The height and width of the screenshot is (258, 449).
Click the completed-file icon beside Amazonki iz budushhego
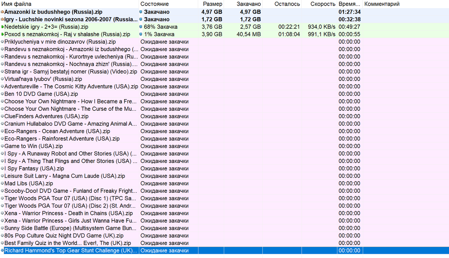[2, 12]
